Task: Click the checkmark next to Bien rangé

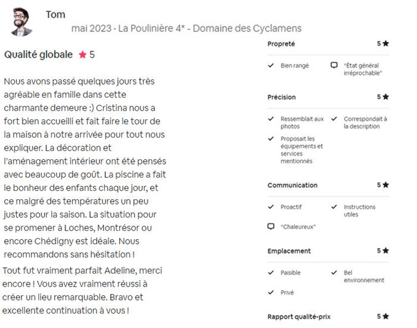Action: pyautogui.click(x=270, y=65)
